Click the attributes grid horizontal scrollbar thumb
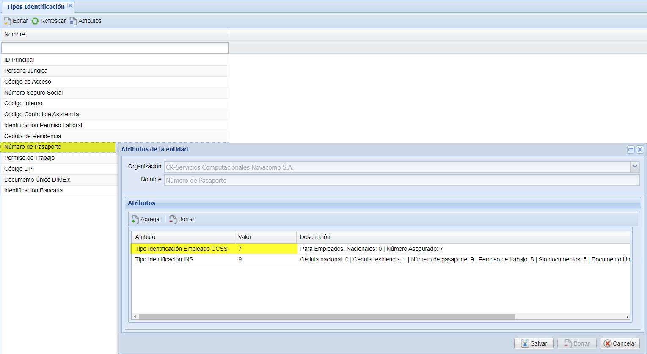Viewport: 647px width, 354px height. [x=327, y=316]
